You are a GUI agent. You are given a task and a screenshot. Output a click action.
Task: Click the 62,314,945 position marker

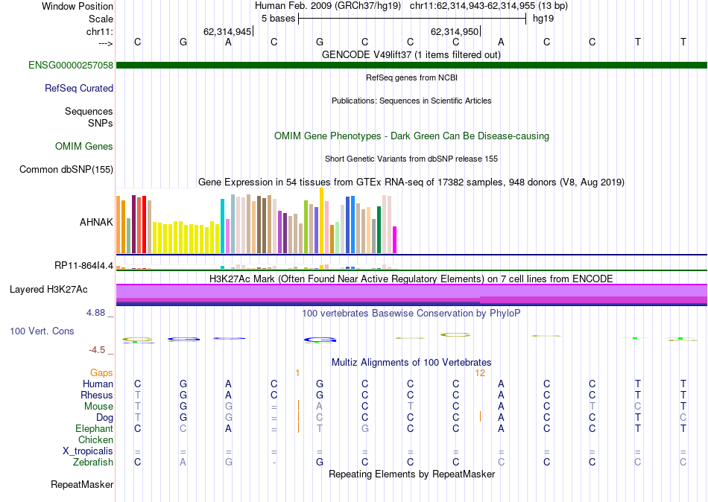pos(228,31)
